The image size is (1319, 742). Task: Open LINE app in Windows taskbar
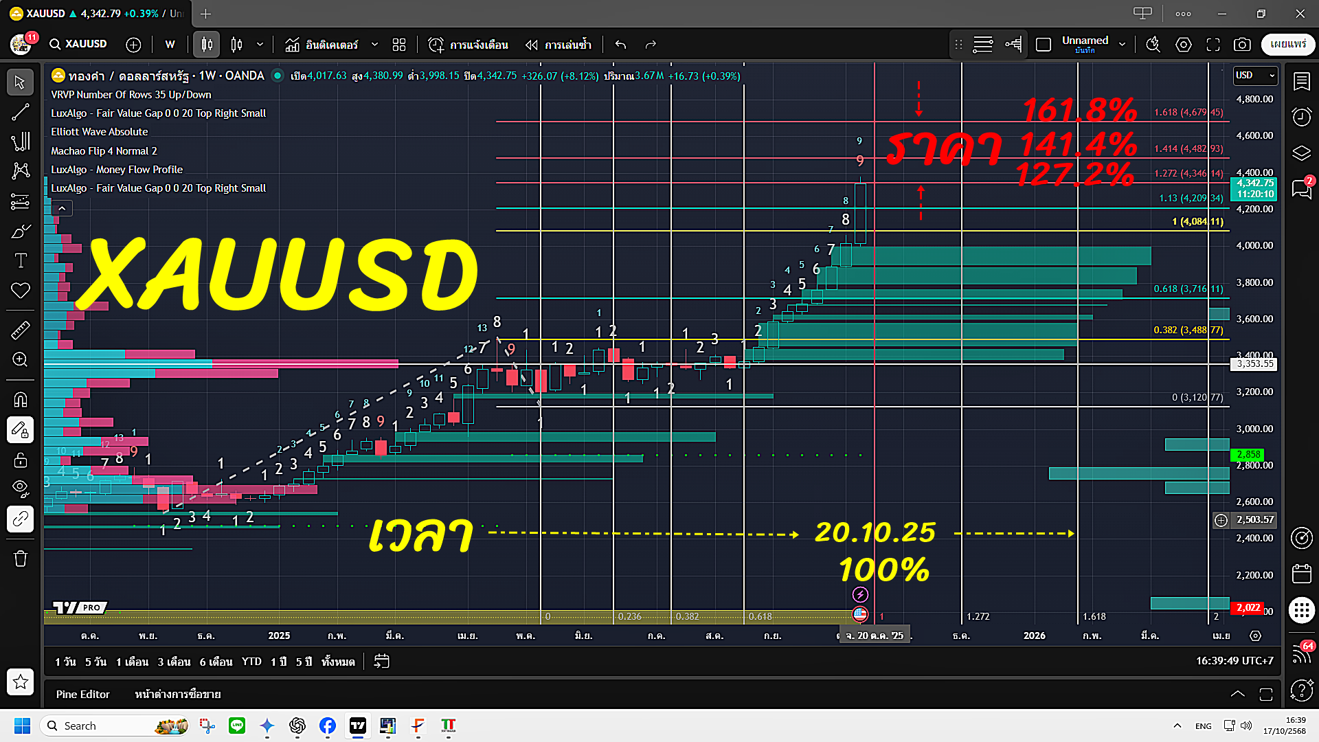coord(237,726)
